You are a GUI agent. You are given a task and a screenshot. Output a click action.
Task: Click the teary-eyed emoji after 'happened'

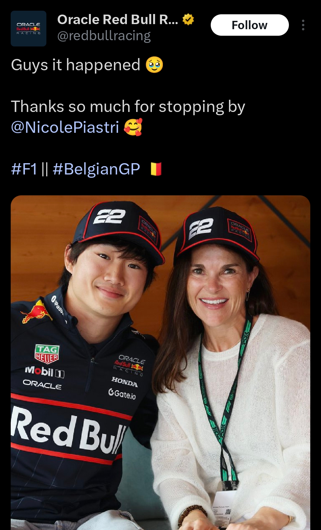(x=154, y=65)
